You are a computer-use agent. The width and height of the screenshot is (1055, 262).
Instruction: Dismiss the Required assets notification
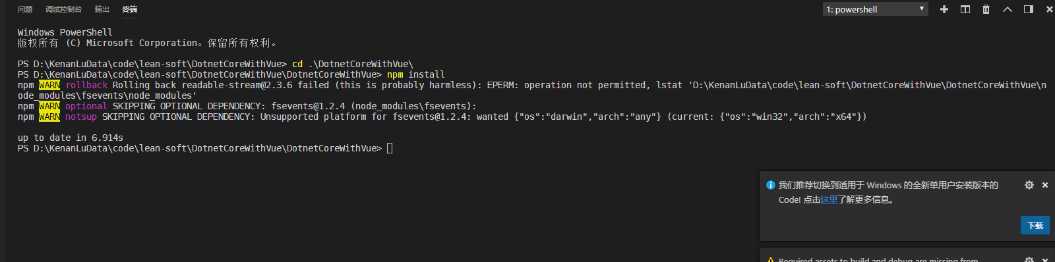pos(1045,260)
